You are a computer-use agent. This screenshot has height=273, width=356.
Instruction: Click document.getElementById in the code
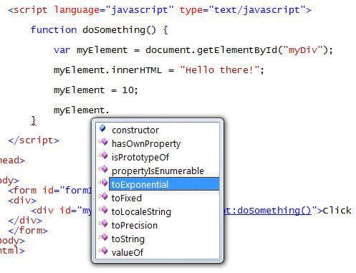pyautogui.click(x=211, y=50)
